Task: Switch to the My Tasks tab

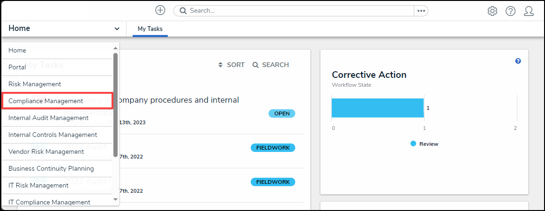Action: (x=150, y=29)
